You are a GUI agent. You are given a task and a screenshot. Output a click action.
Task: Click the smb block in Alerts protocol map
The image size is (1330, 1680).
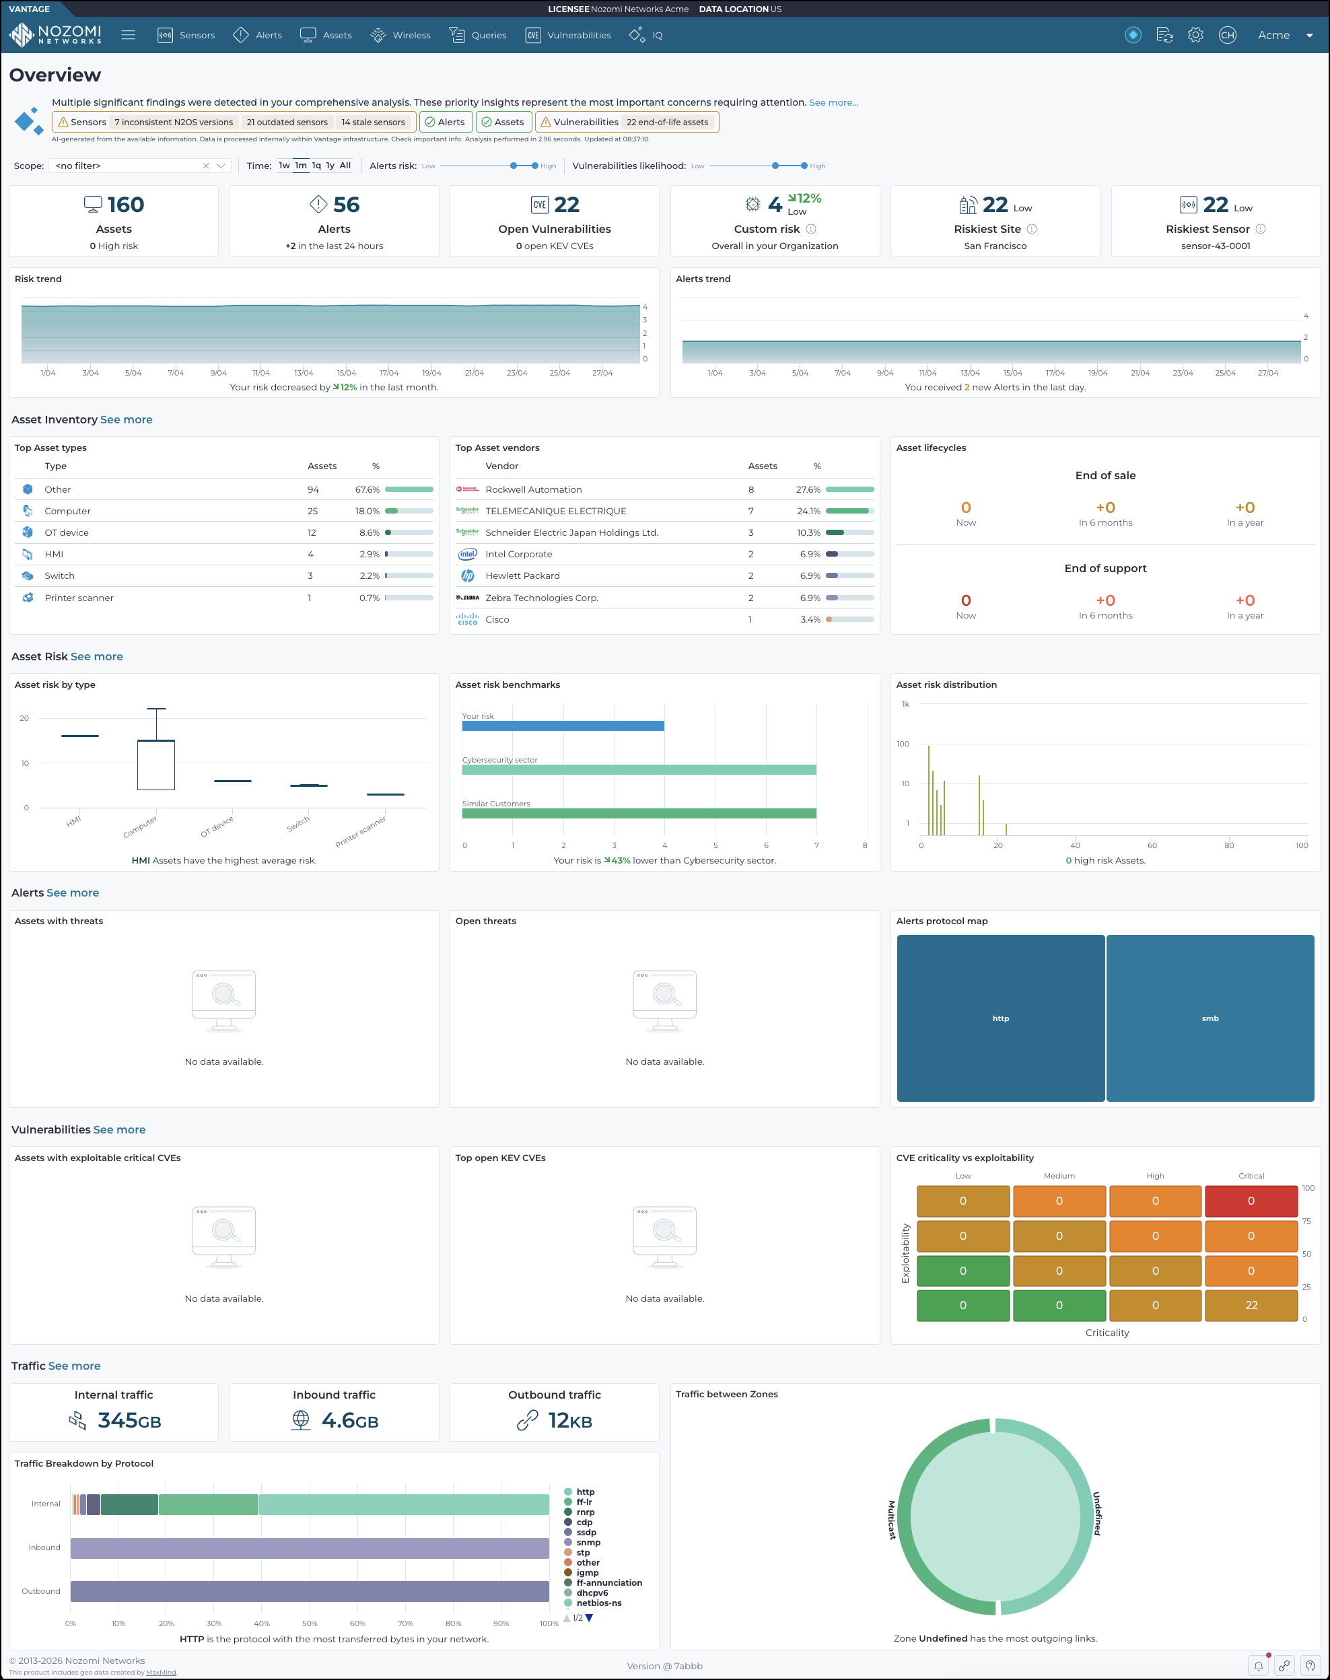click(x=1210, y=1018)
